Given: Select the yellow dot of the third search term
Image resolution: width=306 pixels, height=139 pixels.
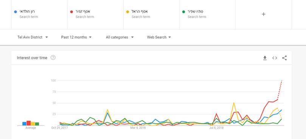Looking at the screenshot, I should [127, 12].
